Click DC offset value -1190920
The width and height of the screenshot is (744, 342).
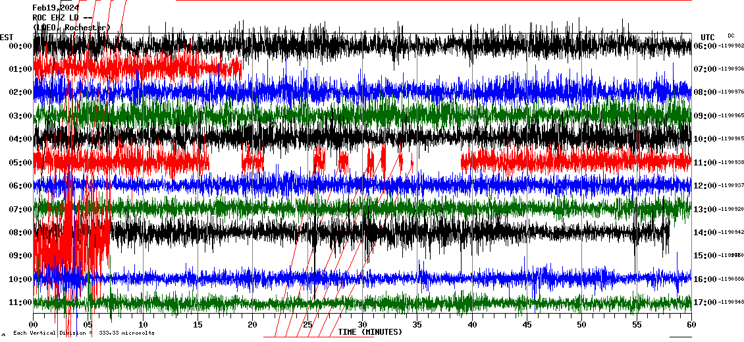point(730,209)
